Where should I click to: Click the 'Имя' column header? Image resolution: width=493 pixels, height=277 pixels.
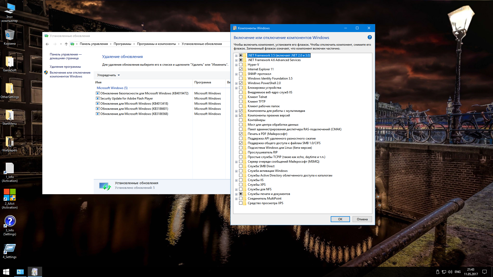click(143, 82)
